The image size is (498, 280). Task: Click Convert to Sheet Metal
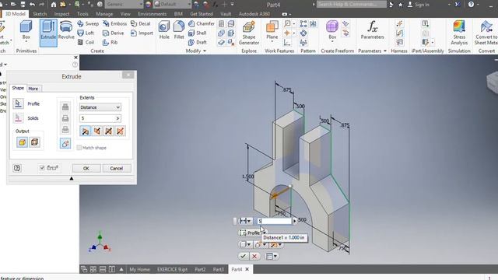click(x=486, y=33)
